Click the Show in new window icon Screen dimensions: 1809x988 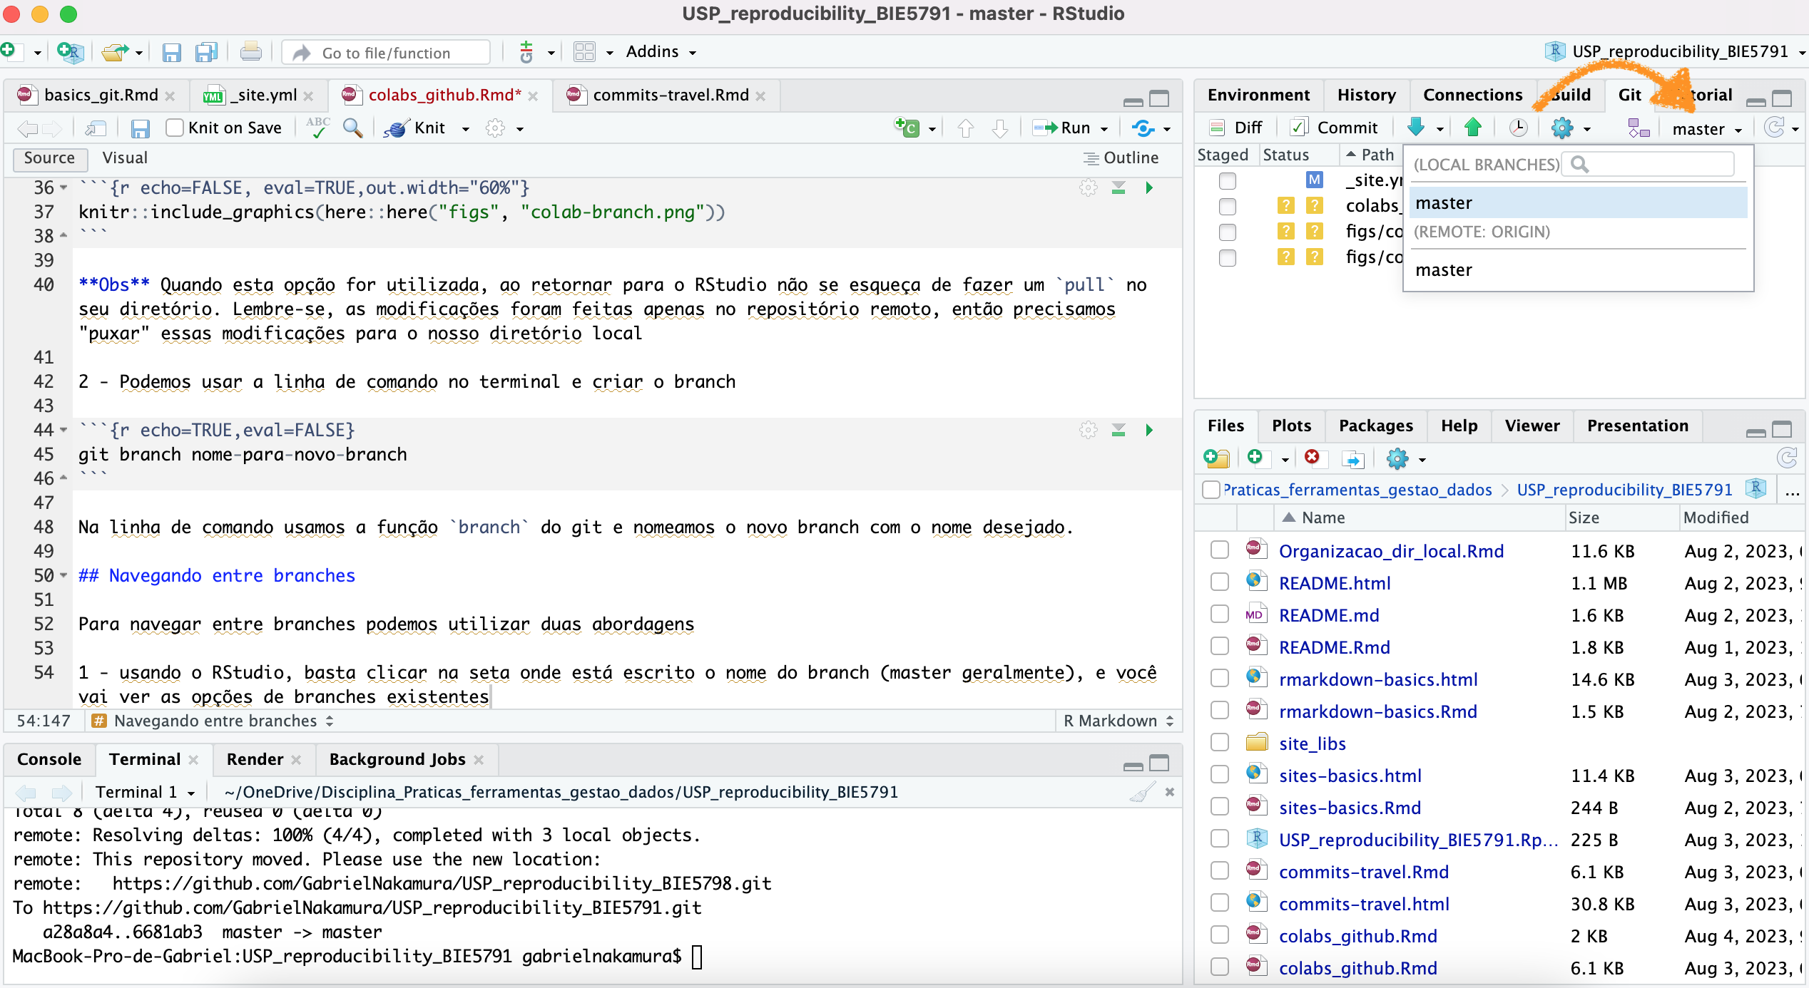pyautogui.click(x=96, y=128)
